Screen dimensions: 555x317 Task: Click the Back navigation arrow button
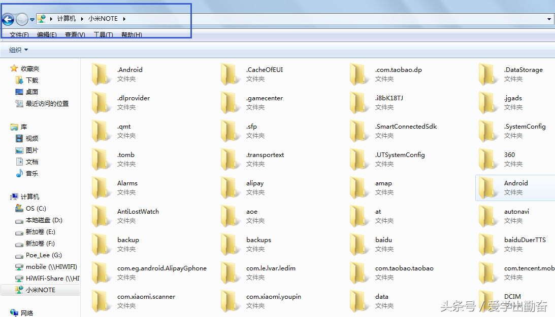(x=8, y=19)
